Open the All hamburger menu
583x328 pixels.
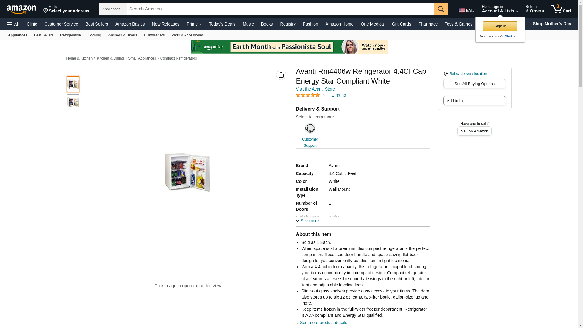pos(13,24)
